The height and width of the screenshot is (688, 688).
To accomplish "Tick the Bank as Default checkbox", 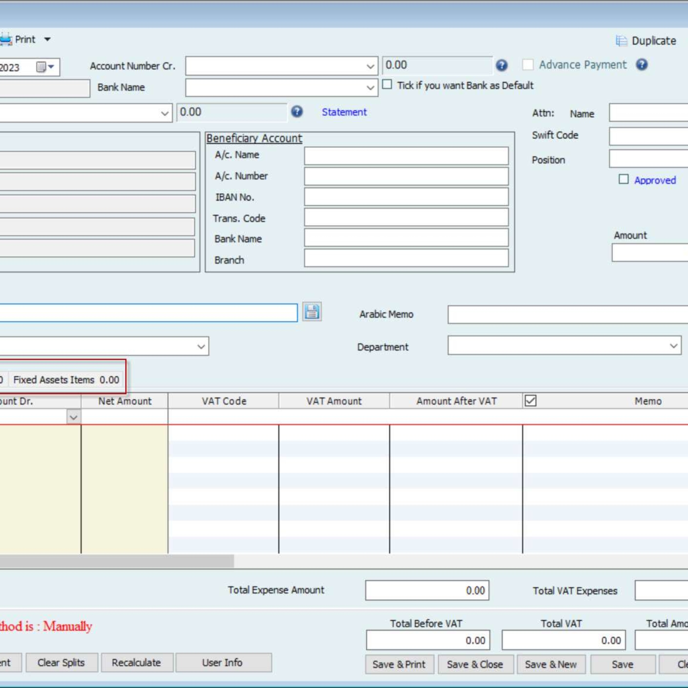I will point(387,85).
